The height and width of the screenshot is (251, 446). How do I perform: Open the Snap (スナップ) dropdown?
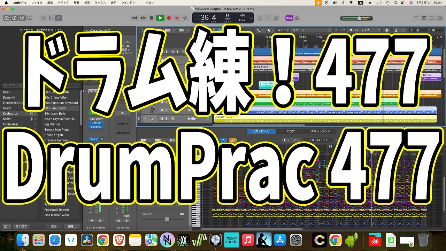pyautogui.click(x=311, y=30)
